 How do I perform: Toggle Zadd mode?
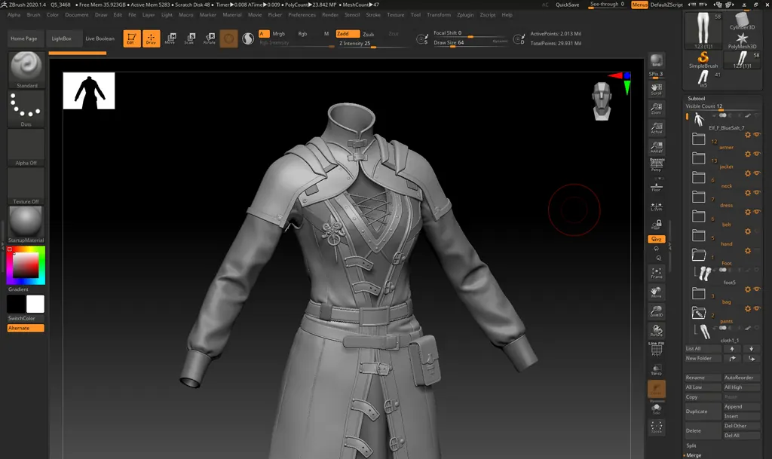pos(347,33)
